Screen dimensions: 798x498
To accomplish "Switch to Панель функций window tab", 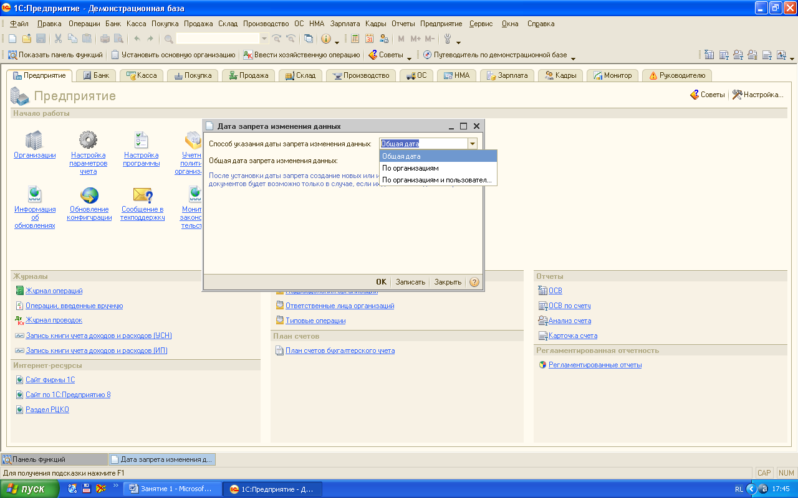I will (x=54, y=459).
